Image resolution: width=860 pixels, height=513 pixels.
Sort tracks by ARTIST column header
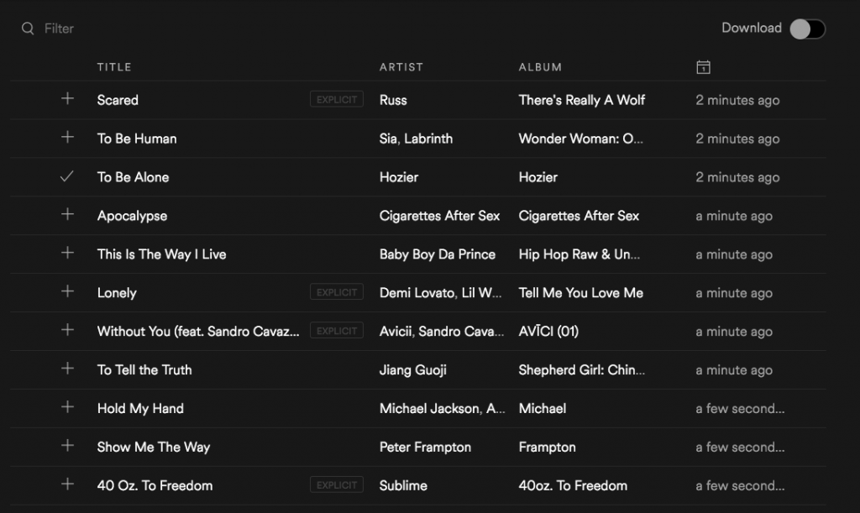401,67
